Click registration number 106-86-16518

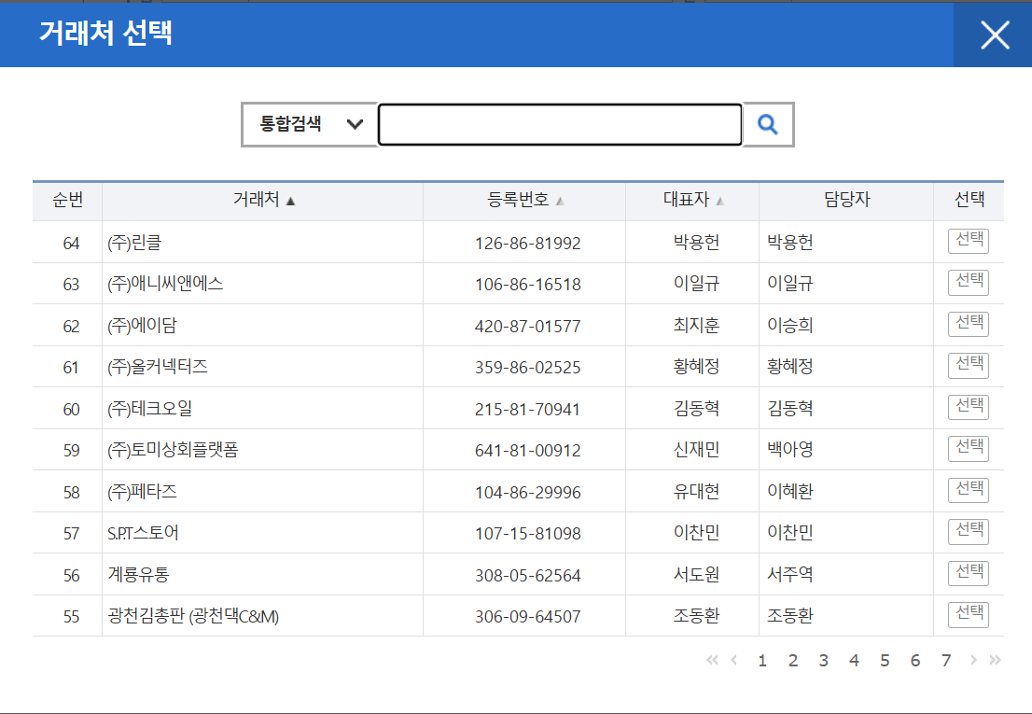pyautogui.click(x=528, y=285)
